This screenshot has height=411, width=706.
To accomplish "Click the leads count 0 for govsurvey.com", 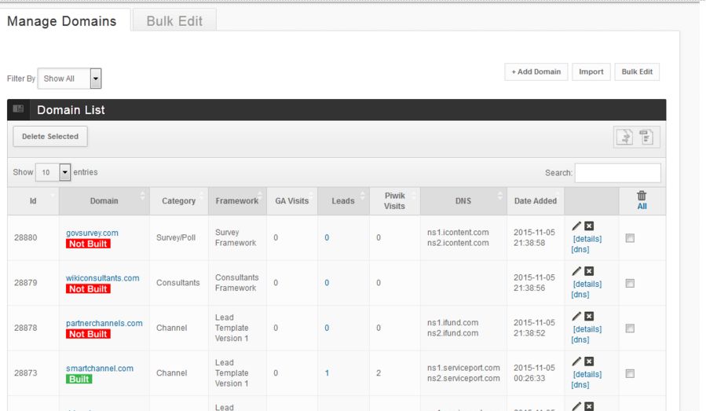I will point(327,237).
